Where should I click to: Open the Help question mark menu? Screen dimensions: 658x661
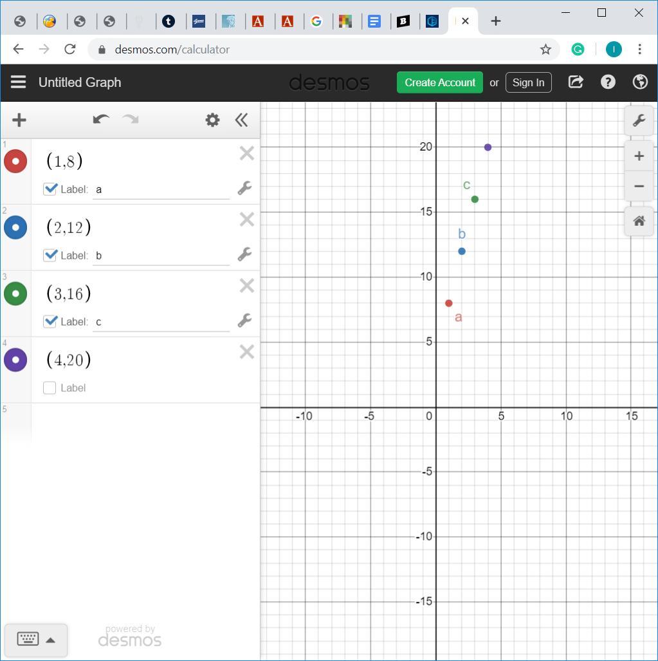coord(608,82)
